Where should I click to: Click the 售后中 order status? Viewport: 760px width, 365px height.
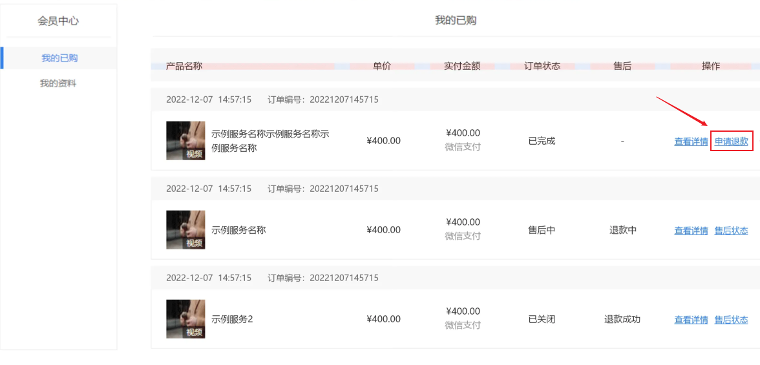542,230
